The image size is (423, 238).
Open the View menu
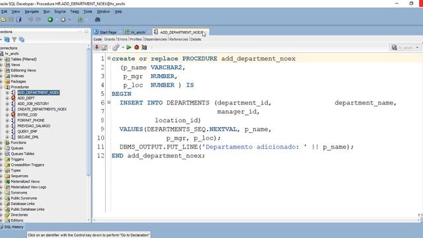coord(15,12)
